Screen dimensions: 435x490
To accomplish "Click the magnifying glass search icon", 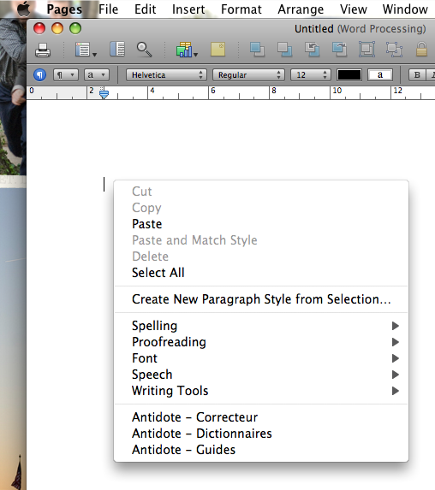I will coord(144,50).
